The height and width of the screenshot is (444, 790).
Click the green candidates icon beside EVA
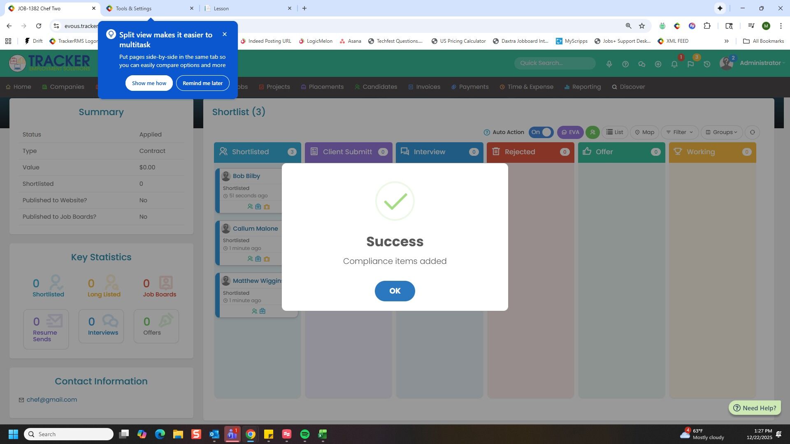pos(592,132)
